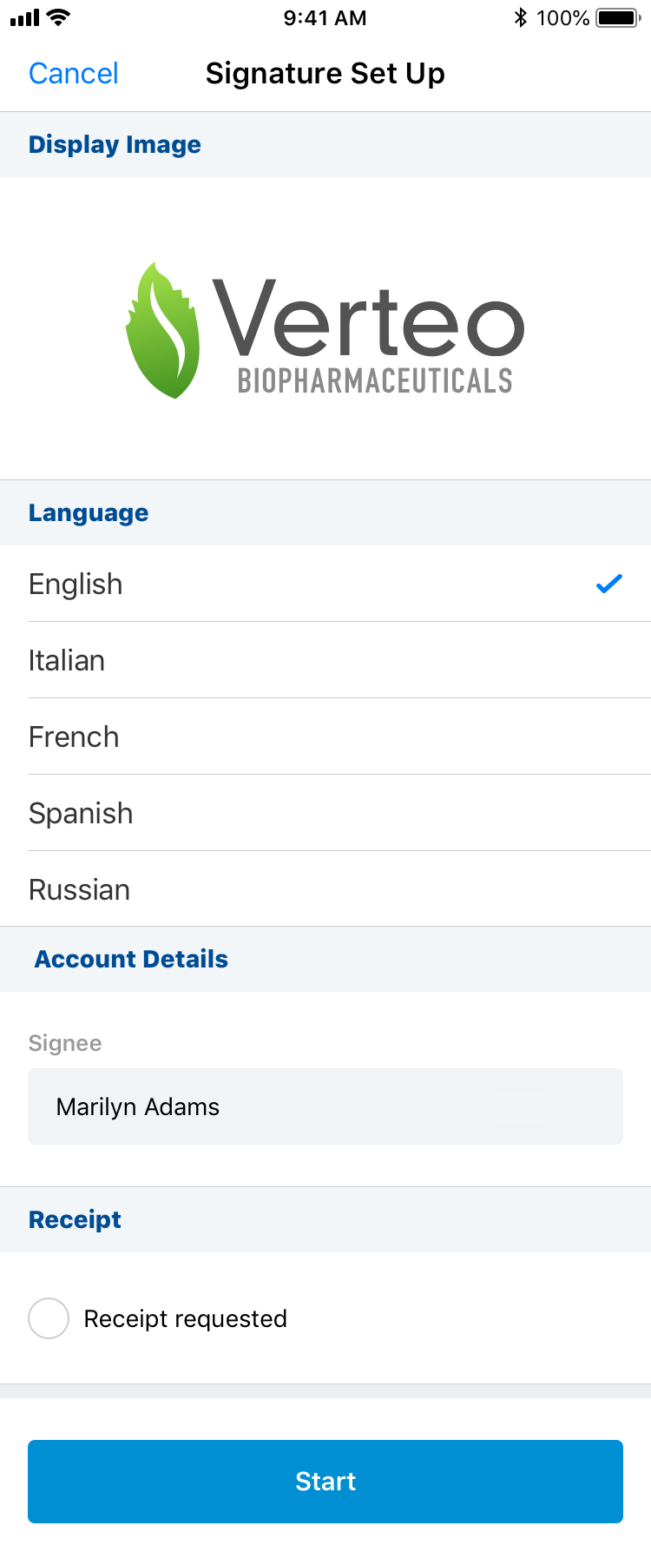The width and height of the screenshot is (651, 1565).
Task: Tap the Bluetooth status icon
Action: point(520,17)
